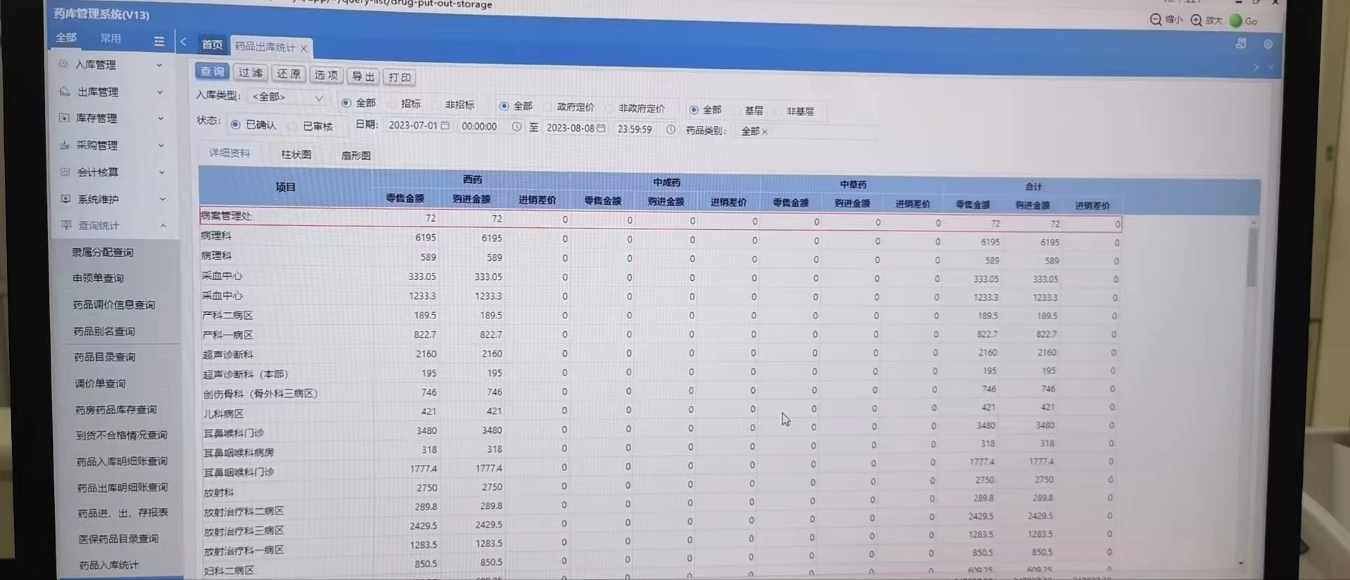Close the 药品出库统计 tab

pos(304,49)
